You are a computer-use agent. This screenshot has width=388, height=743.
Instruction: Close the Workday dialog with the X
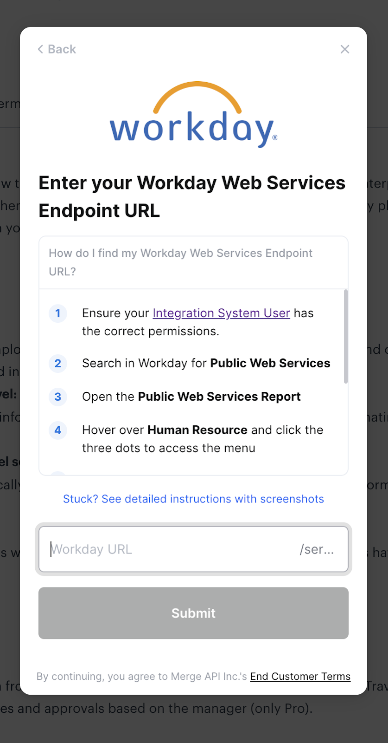tap(345, 49)
